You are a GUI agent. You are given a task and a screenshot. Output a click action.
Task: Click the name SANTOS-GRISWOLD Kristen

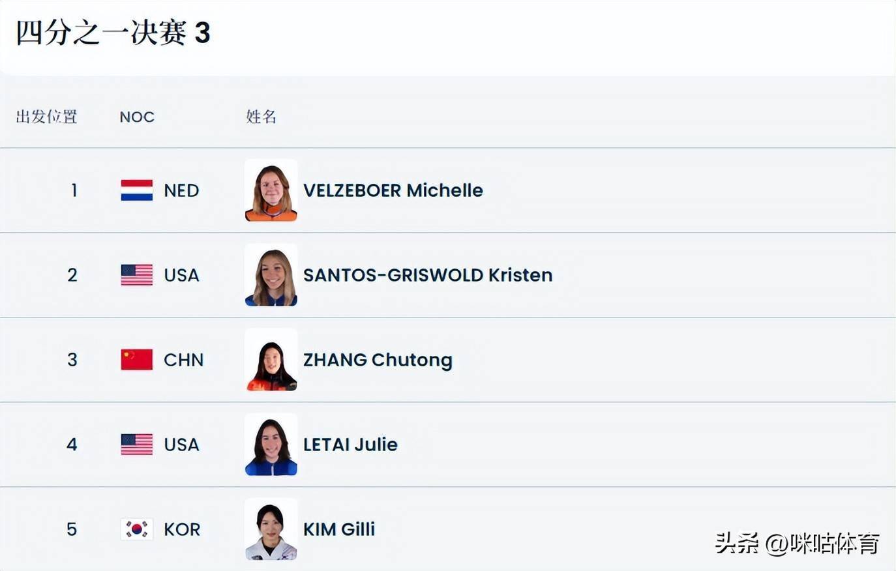tap(427, 275)
